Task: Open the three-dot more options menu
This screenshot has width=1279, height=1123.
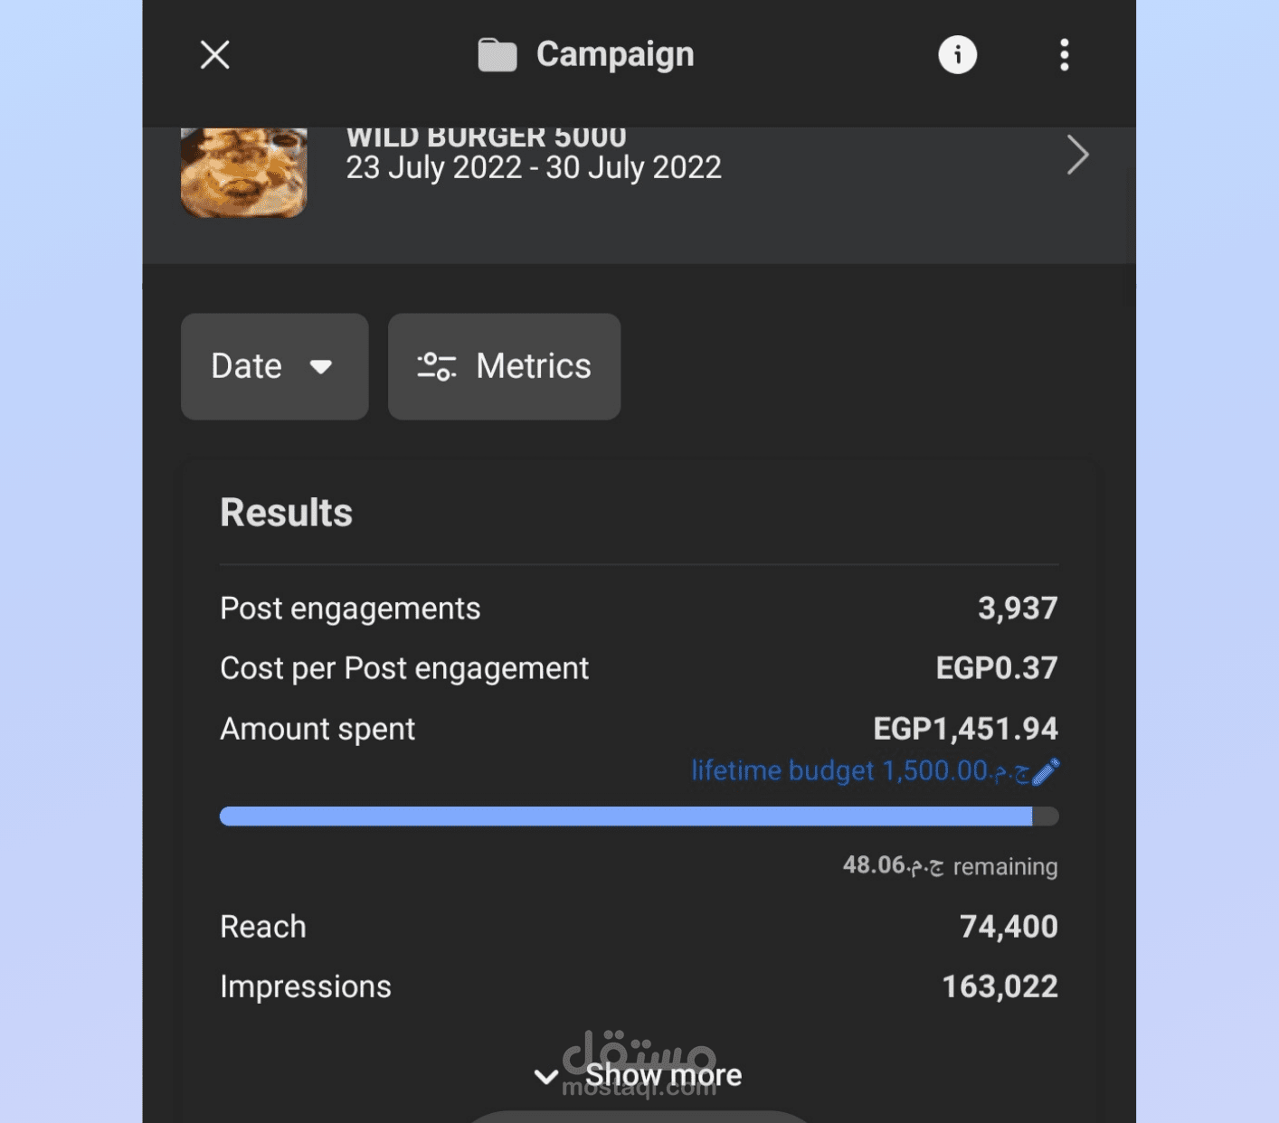Action: coord(1064,55)
